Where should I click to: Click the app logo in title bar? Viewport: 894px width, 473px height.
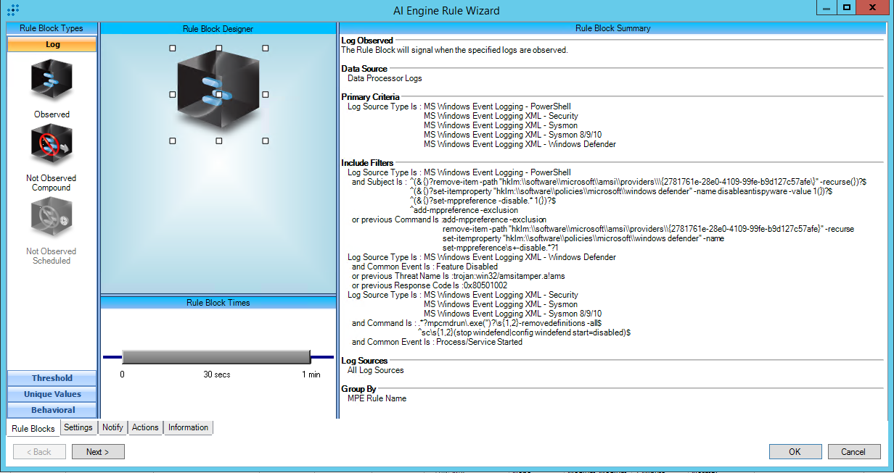tap(12, 9)
